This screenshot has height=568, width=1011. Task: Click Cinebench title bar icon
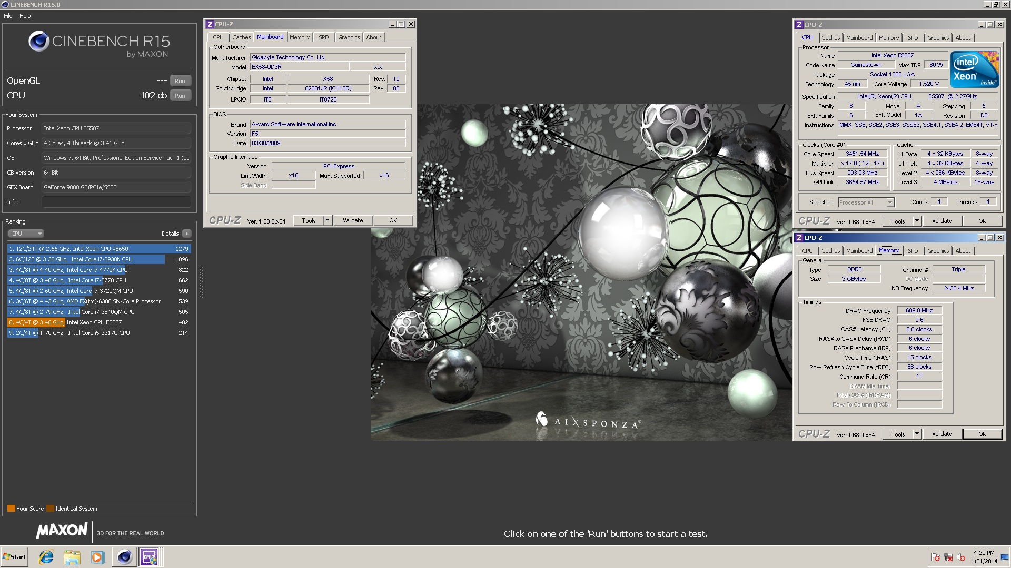(x=5, y=5)
